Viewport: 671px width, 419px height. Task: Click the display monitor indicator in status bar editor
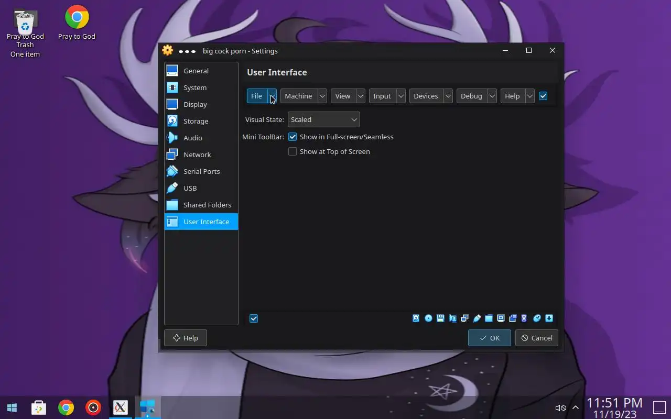coord(501,318)
